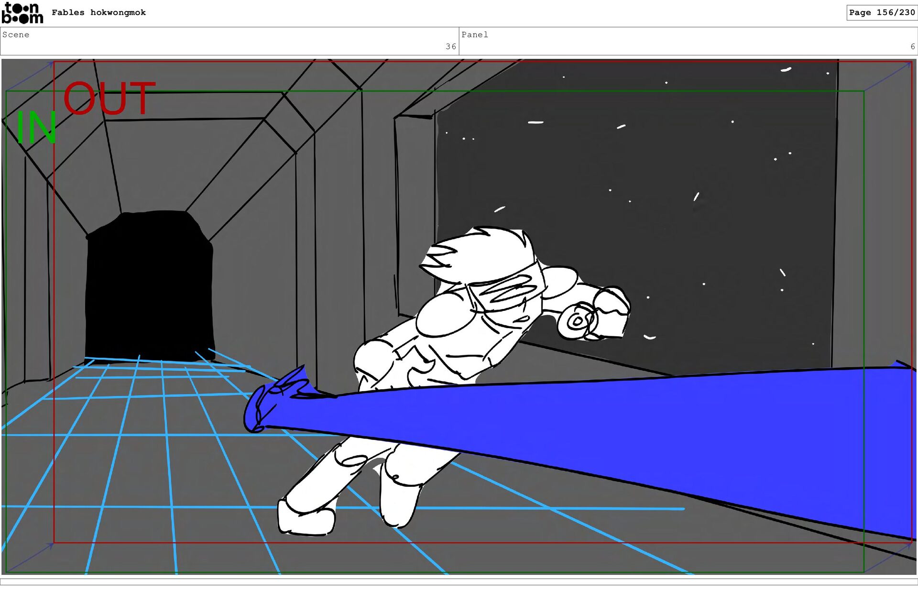This screenshot has width=918, height=594.
Task: Click the black doorway in the corridor
Action: 149,287
